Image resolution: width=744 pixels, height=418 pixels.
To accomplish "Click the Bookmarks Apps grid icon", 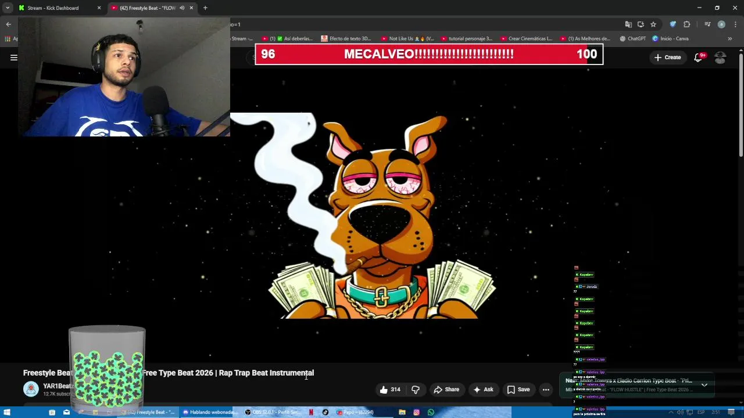I will point(8,39).
